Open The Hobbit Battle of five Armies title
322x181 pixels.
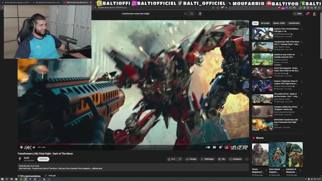click(x=286, y=95)
